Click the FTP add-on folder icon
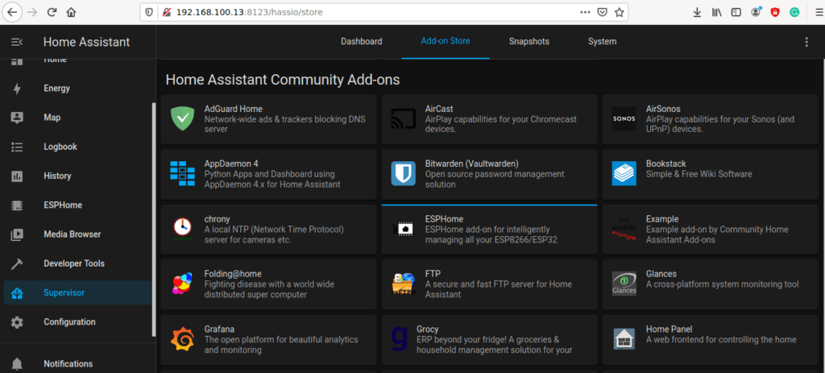The width and height of the screenshot is (825, 373). [x=404, y=284]
